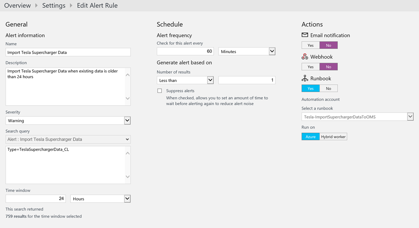Click the Runbook hierarchy icon
This screenshot has width=419, height=228.
(305, 79)
